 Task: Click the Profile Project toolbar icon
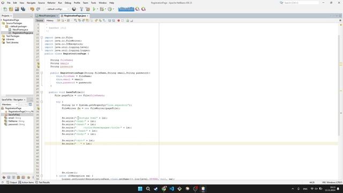pos(110,9)
